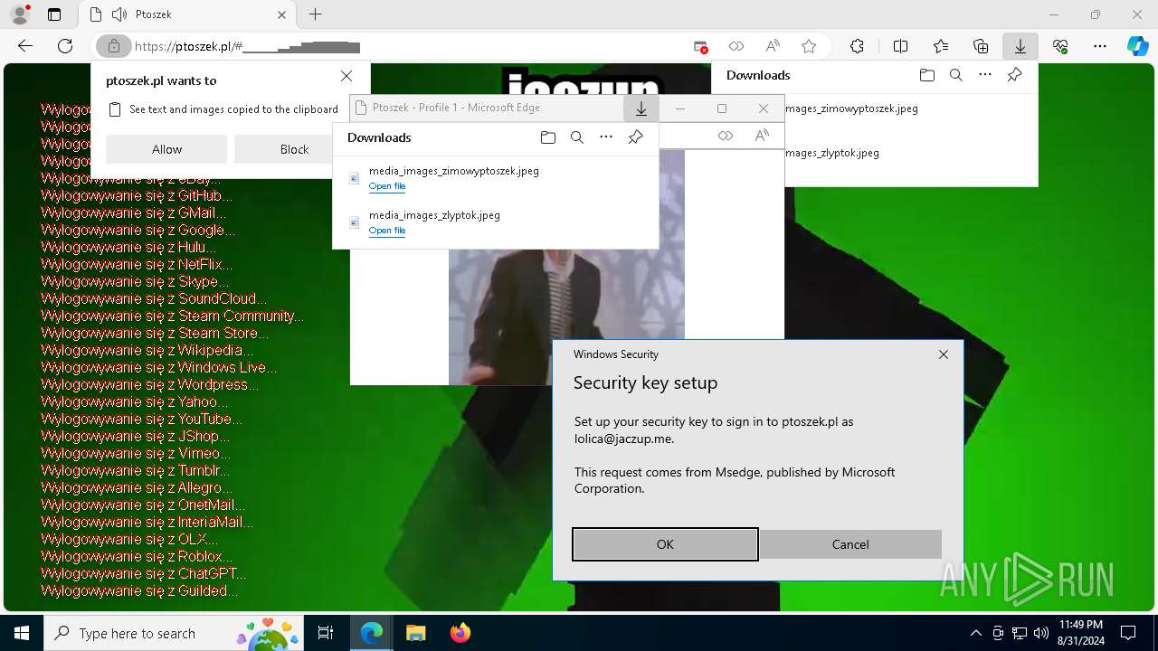Open the Favorites list icon
Viewport: 1158px width, 651px height.
pos(941,46)
